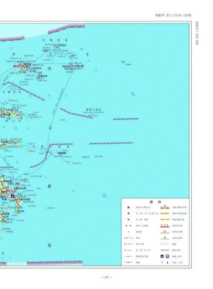
Task: Click the blue 8 county road symbol
Action: pyautogui.click(x=165, y=238)
